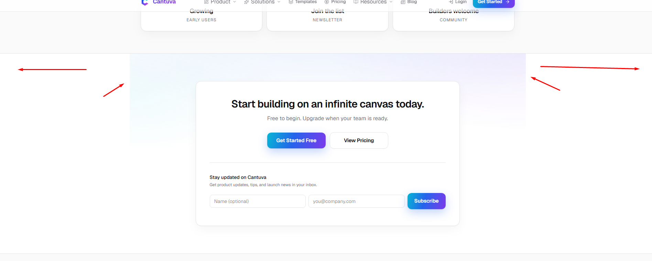
Task: Open the Blog menu item
Action: tap(409, 2)
